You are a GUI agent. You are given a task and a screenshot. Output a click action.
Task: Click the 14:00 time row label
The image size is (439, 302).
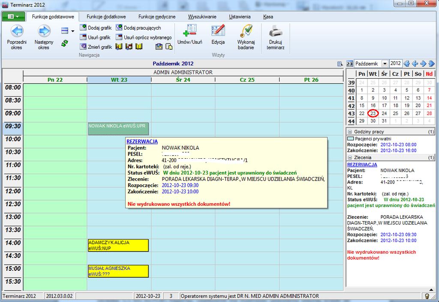coord(13,243)
